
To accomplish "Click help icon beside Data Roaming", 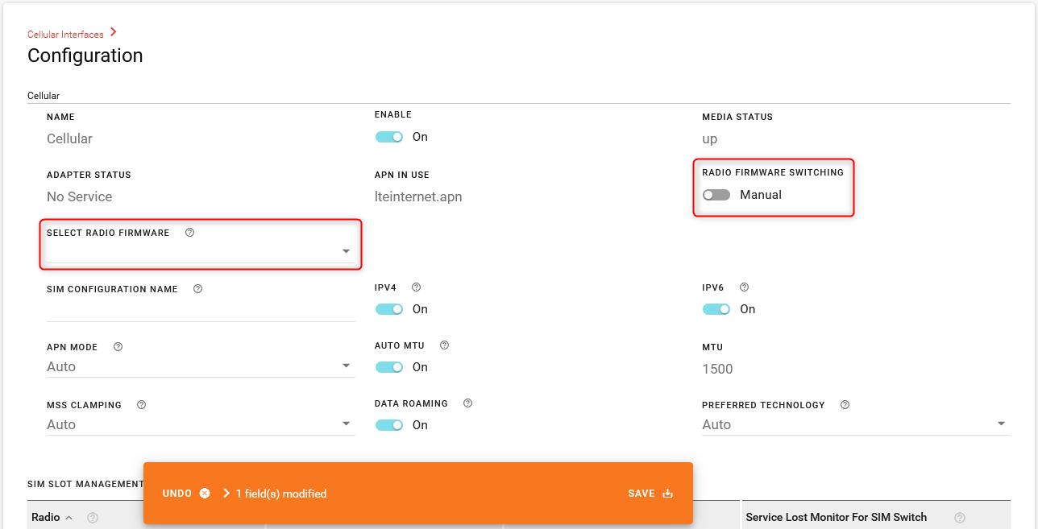I will pyautogui.click(x=468, y=403).
